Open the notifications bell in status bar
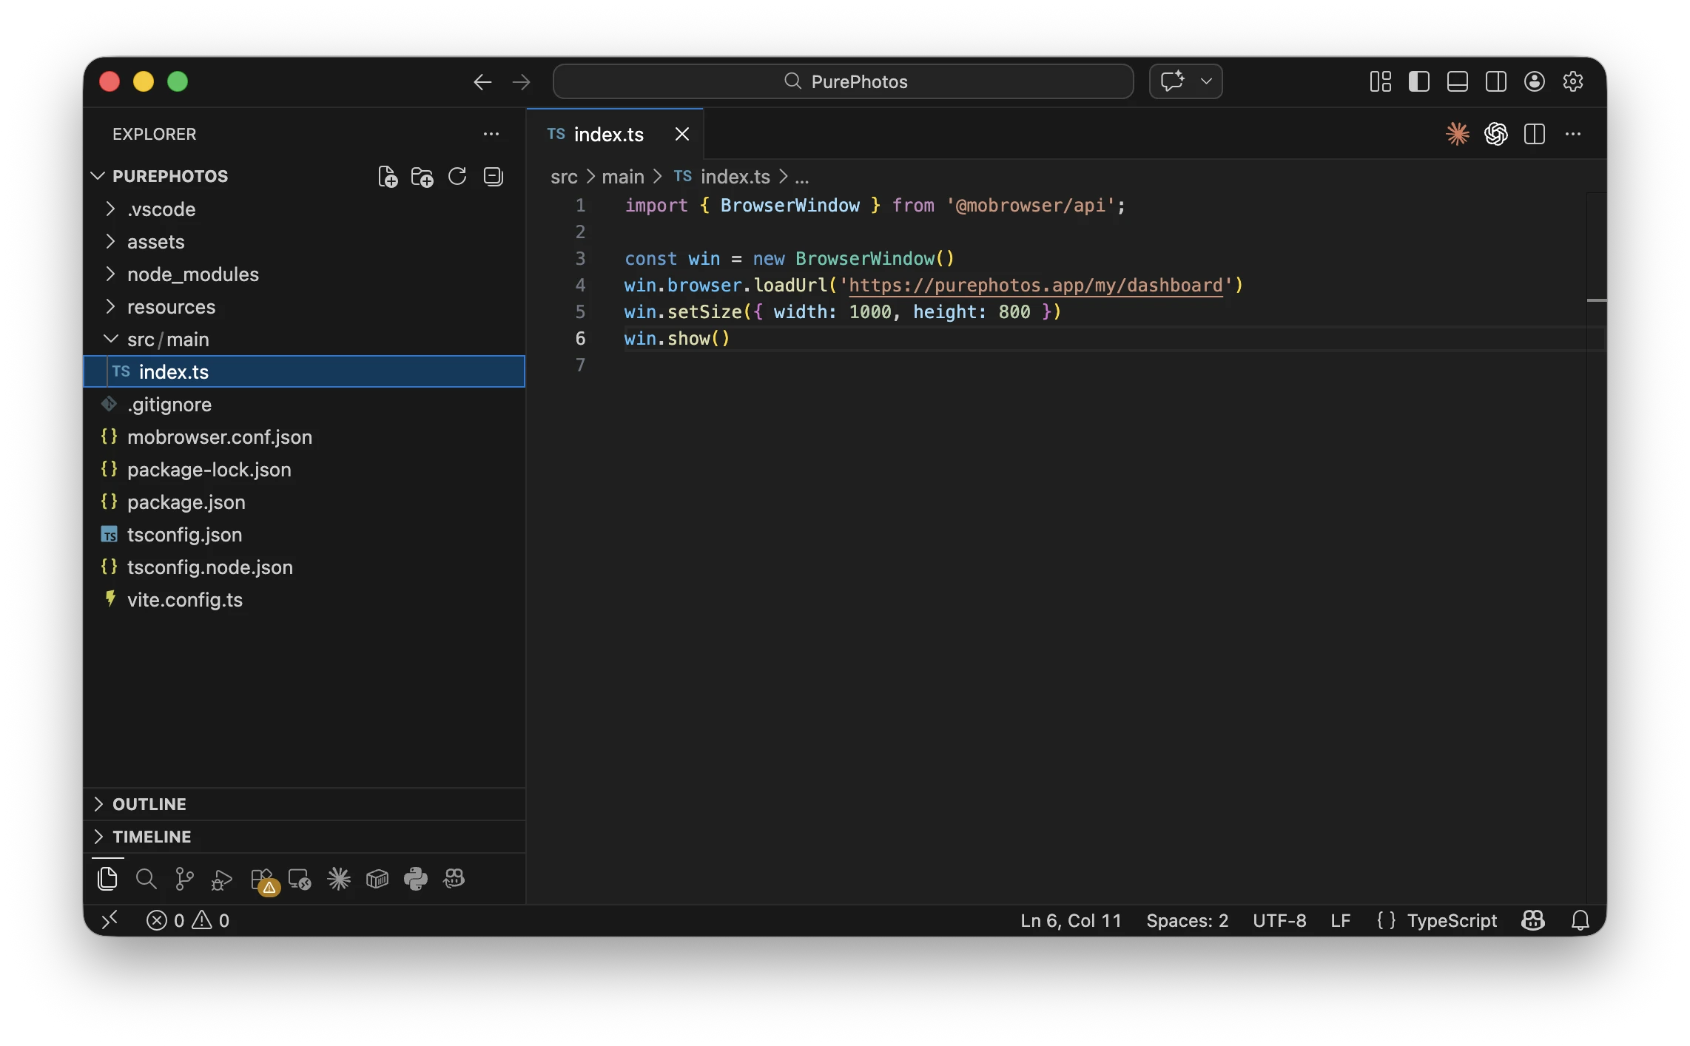Viewport: 1690px width, 1046px height. tap(1580, 920)
